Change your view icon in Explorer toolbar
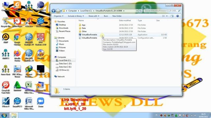Viewport: 211px width, 118px height. [x=164, y=16]
